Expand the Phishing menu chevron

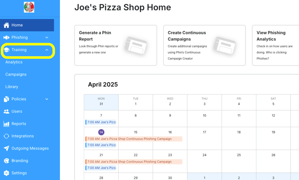pyautogui.click(x=47, y=37)
